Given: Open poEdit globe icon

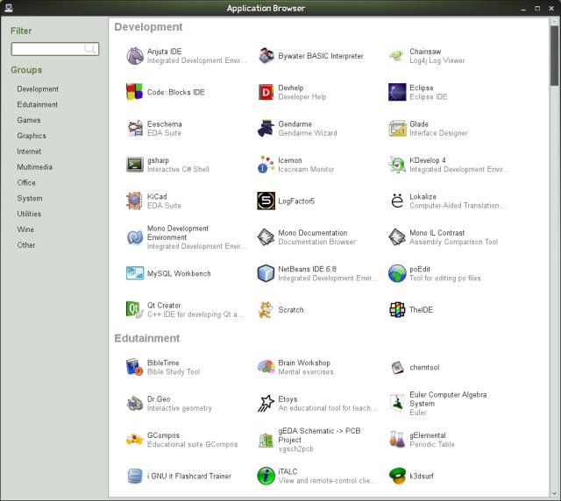Looking at the screenshot, I should point(397,273).
